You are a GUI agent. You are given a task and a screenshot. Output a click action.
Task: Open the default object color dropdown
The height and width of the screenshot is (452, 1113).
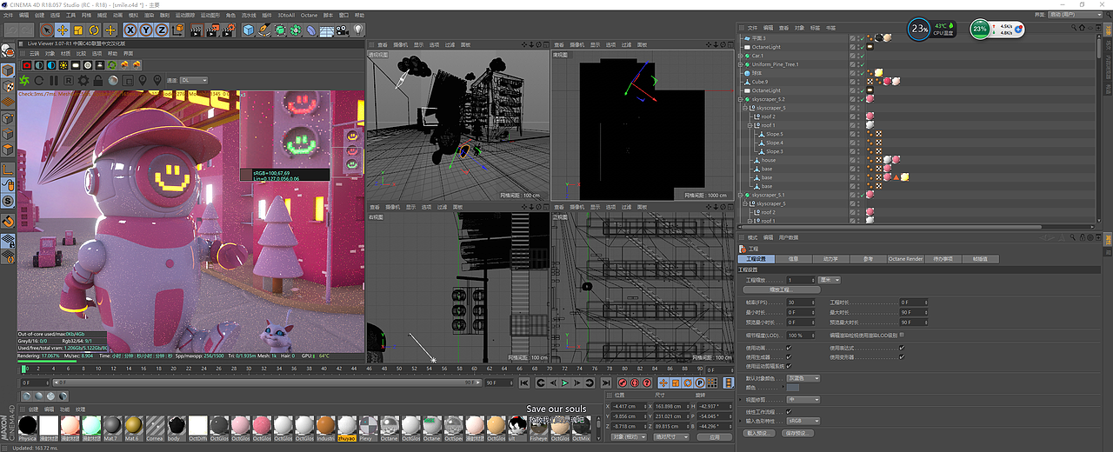coord(803,378)
